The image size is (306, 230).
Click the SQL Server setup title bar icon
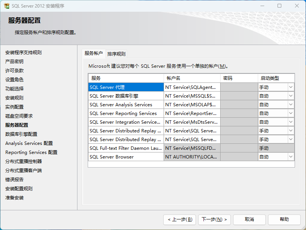click(x=6, y=6)
